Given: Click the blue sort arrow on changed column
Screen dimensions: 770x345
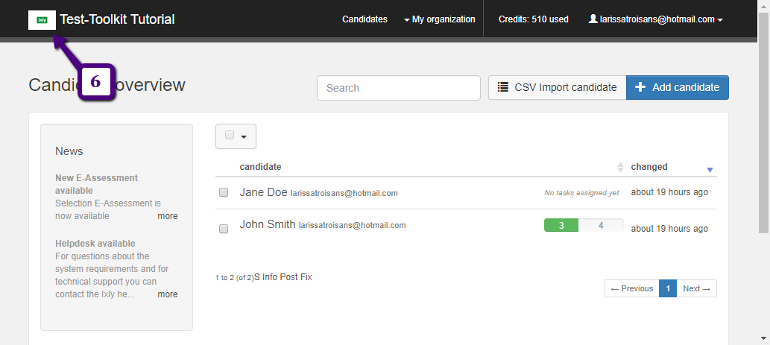Looking at the screenshot, I should pos(710,170).
